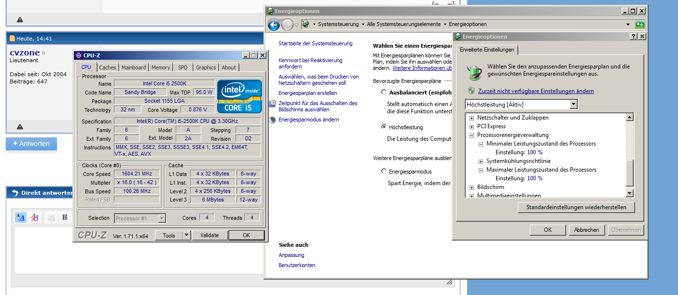Viewport: 678px width, 295px height.
Task: Click the Antworten button
Action: (x=31, y=144)
